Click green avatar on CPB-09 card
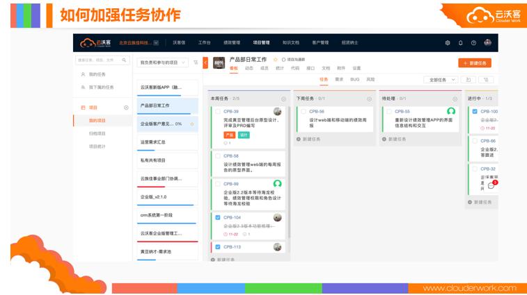Image resolution: width=527 pixels, height=295 pixels. pyautogui.click(x=277, y=183)
